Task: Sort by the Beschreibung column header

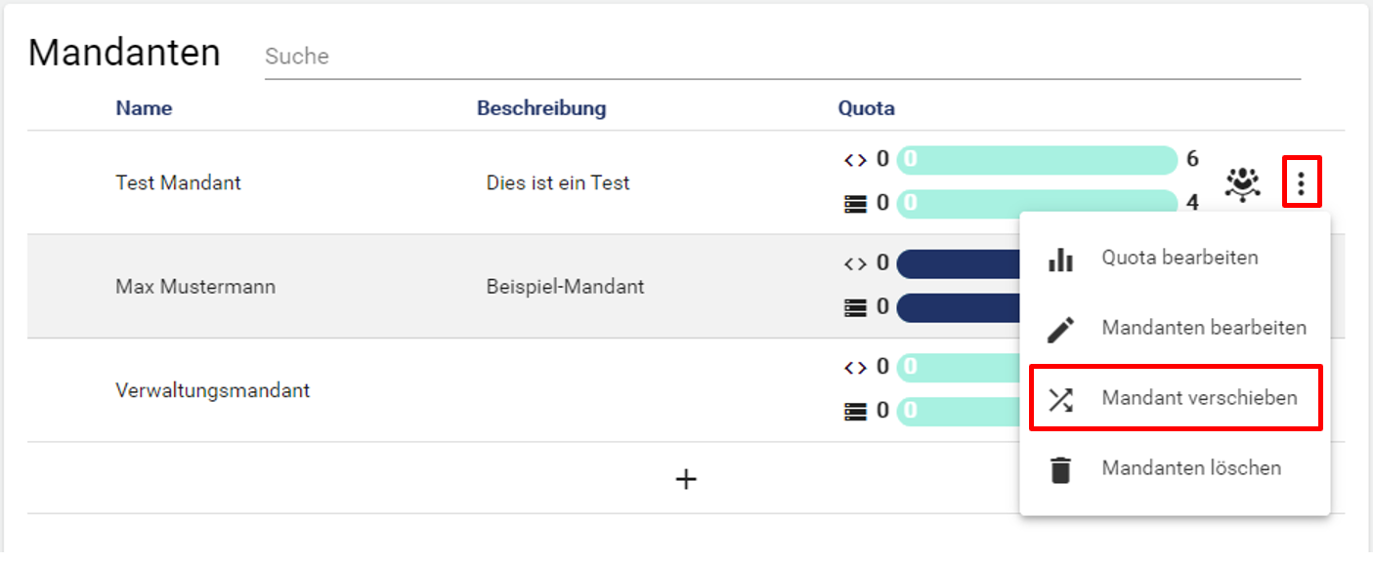Action: click(541, 108)
